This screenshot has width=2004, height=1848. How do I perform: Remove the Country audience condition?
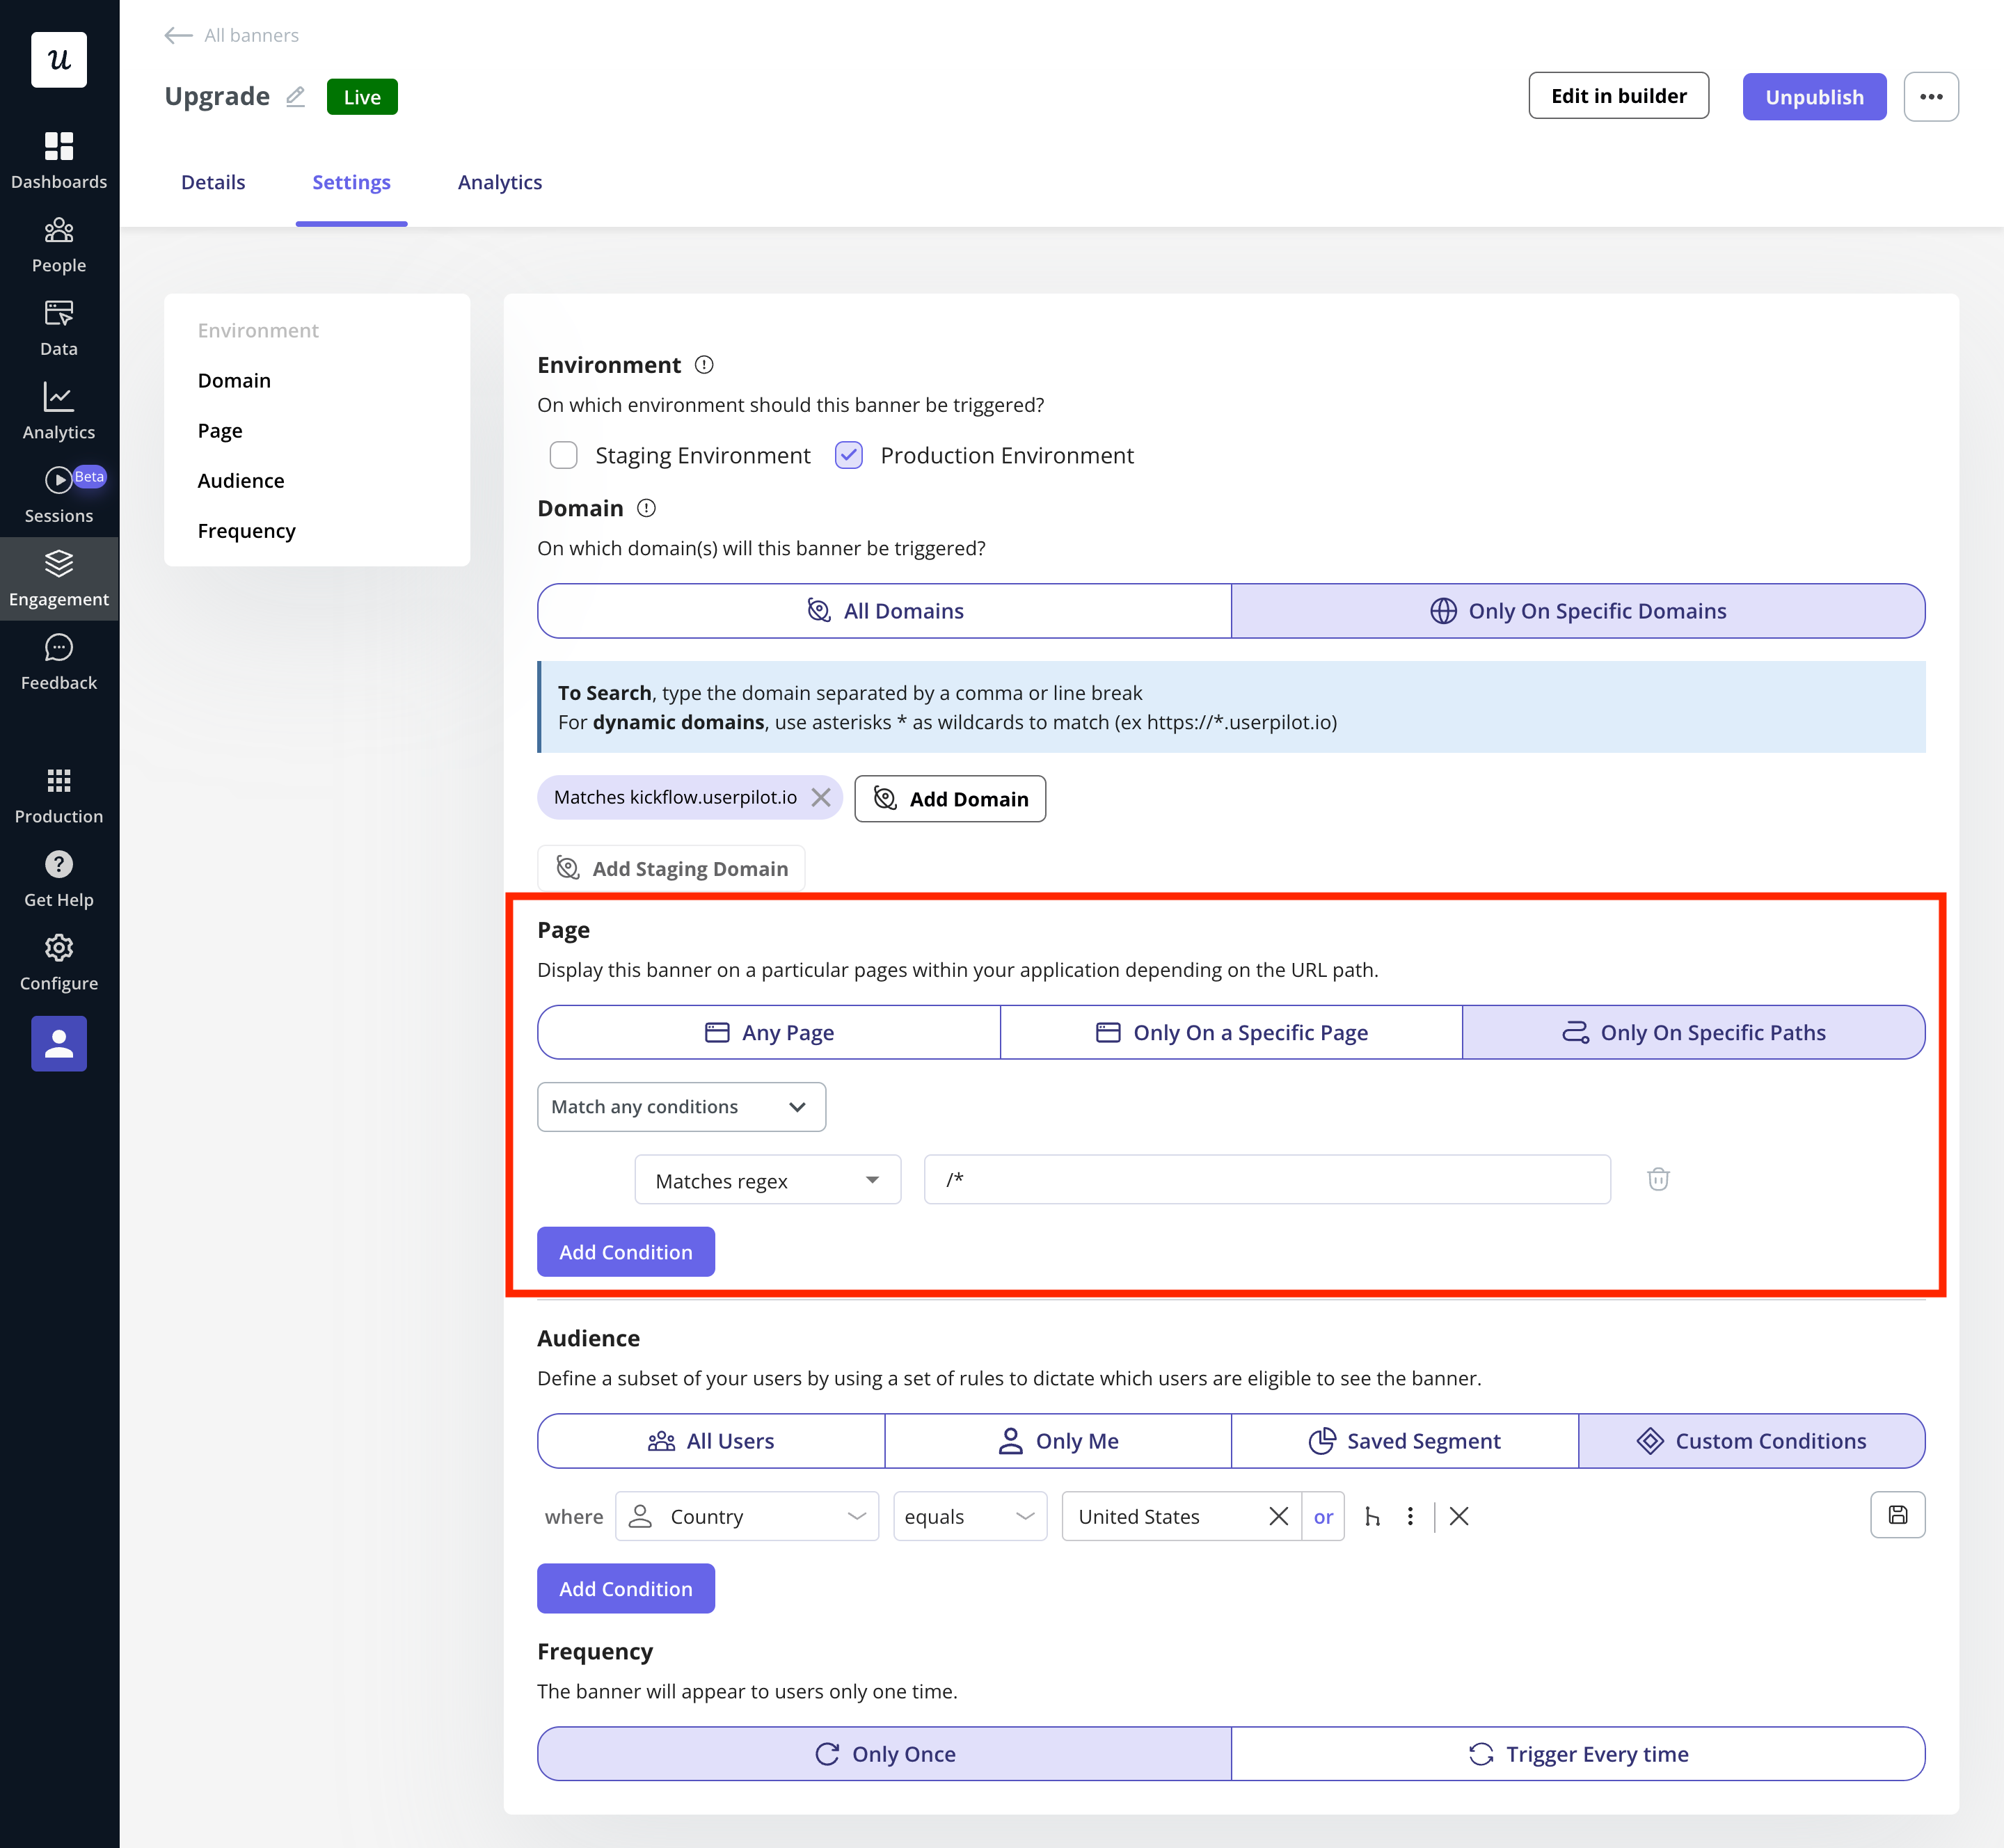1459,1516
